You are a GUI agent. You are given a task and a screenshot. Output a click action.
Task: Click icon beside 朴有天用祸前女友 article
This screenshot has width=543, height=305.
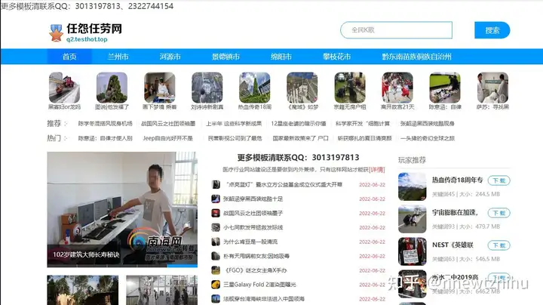pyautogui.click(x=216, y=256)
